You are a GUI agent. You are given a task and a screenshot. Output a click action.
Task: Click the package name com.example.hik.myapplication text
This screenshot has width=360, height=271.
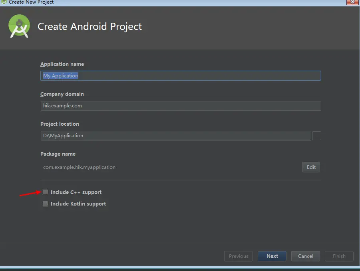pyautogui.click(x=79, y=167)
